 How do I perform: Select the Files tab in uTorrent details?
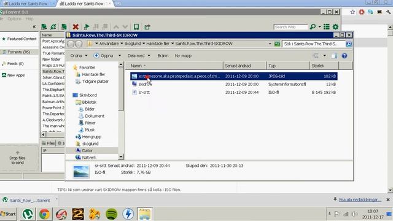click(x=48, y=143)
